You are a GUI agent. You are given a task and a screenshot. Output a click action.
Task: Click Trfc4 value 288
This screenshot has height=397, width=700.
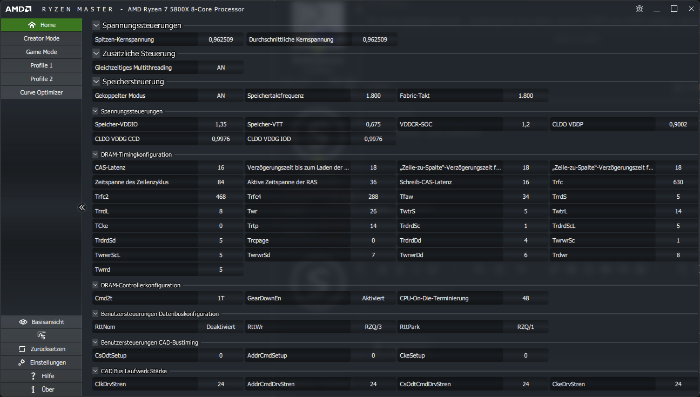[x=373, y=197]
